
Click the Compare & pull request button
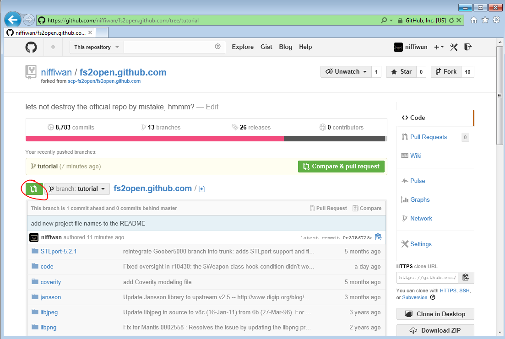[341, 167]
